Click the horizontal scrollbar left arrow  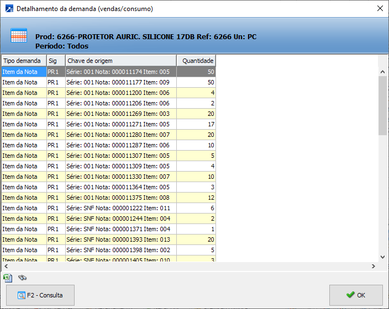tap(6, 267)
